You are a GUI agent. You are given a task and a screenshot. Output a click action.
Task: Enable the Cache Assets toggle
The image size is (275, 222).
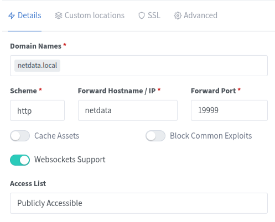20,136
